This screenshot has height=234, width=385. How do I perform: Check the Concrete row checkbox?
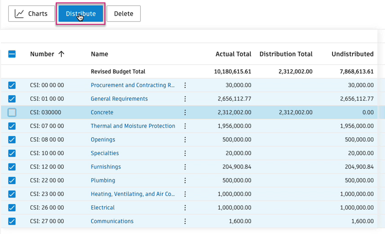pos(12,112)
